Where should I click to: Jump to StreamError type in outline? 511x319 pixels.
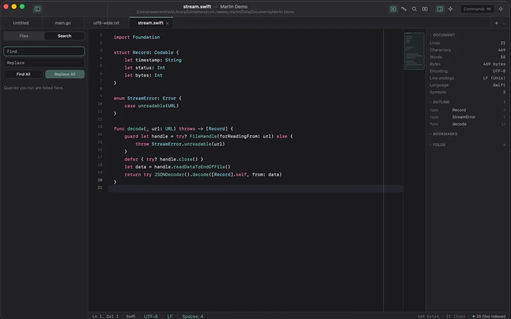point(468,117)
